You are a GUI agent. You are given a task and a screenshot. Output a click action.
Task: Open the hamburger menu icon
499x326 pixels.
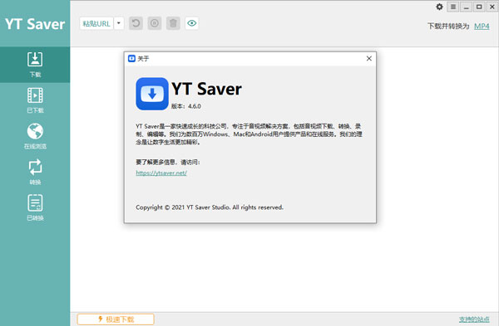453,7
